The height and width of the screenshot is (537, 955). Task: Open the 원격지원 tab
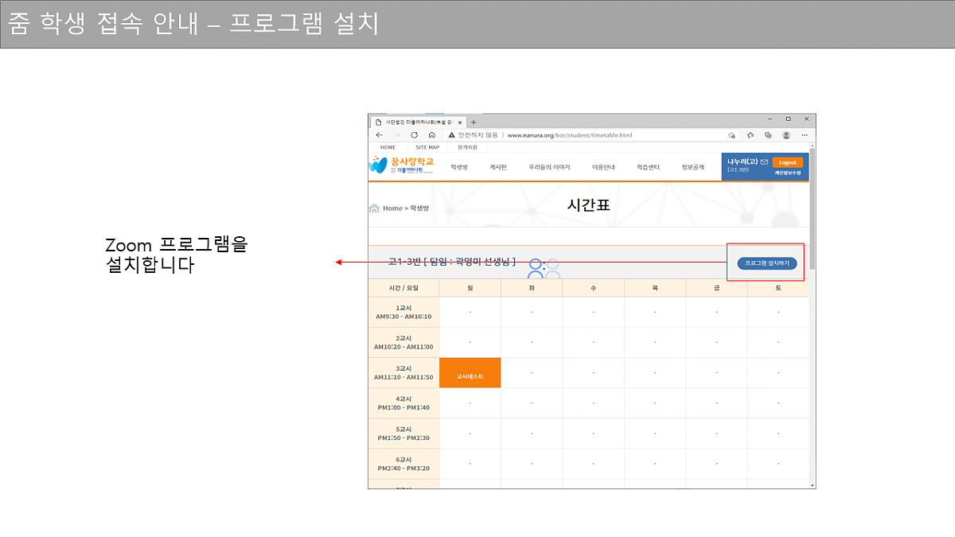[466, 147]
